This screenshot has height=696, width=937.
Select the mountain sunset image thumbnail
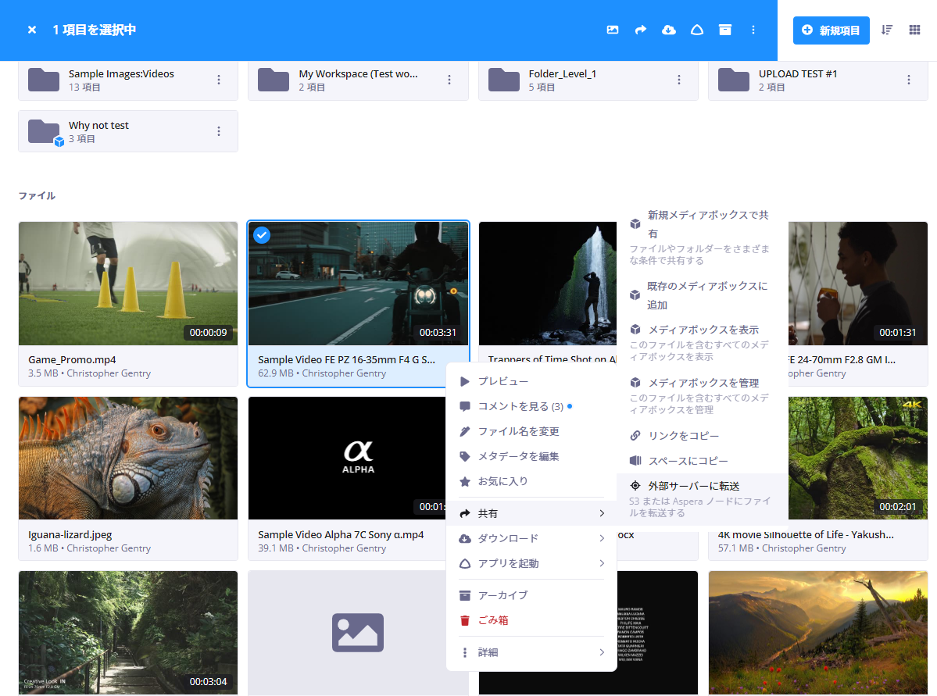point(818,633)
